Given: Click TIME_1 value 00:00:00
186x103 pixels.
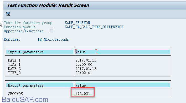Looking at the screenshot, I should 84,64.
